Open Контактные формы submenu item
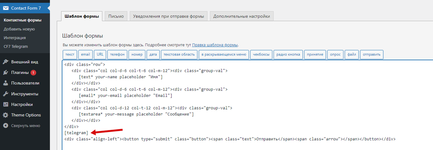This screenshot has width=433, height=150. tap(23, 20)
